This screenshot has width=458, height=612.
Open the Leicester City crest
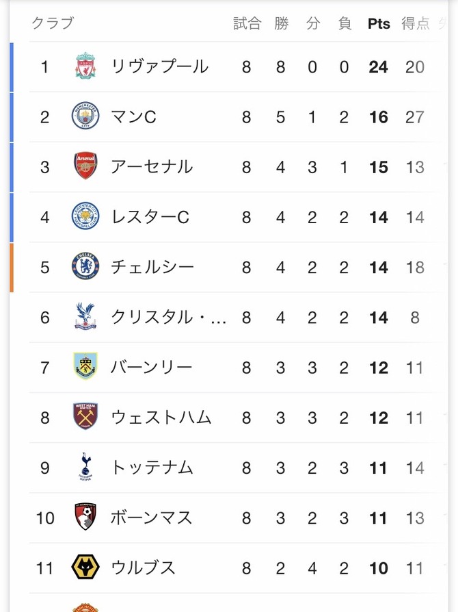(x=85, y=216)
